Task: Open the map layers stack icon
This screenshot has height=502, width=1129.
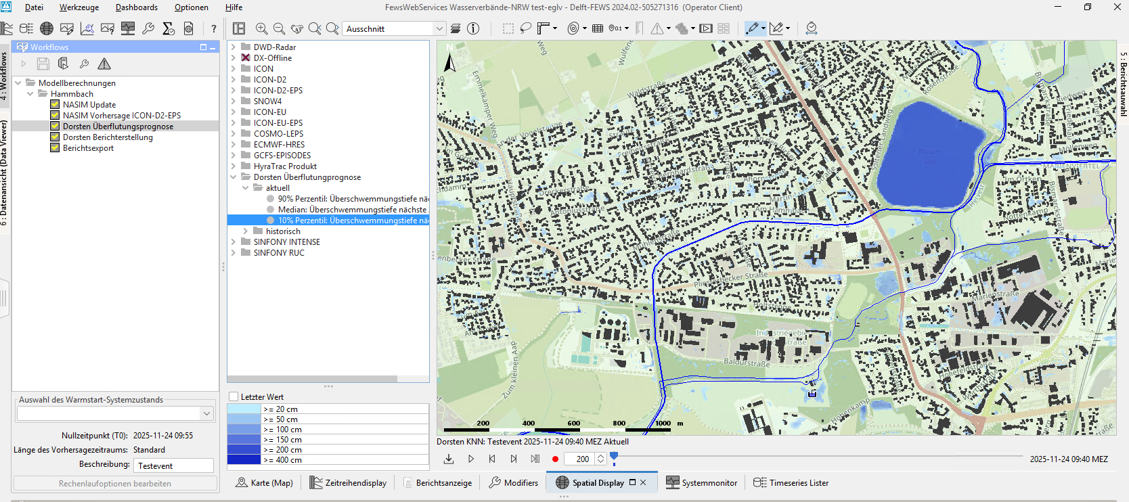Action: pos(456,28)
